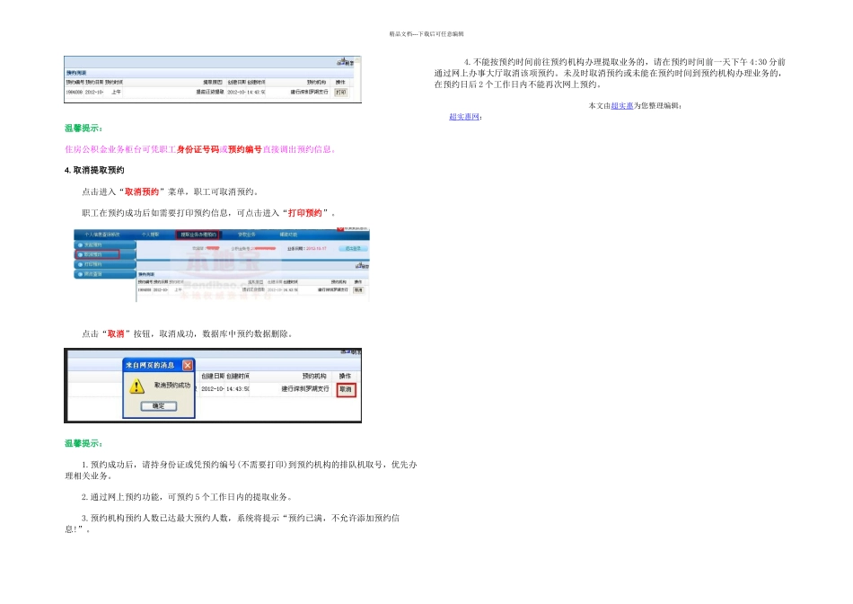Select red-boxed 取消预约 in the sidebar menu

(97, 254)
